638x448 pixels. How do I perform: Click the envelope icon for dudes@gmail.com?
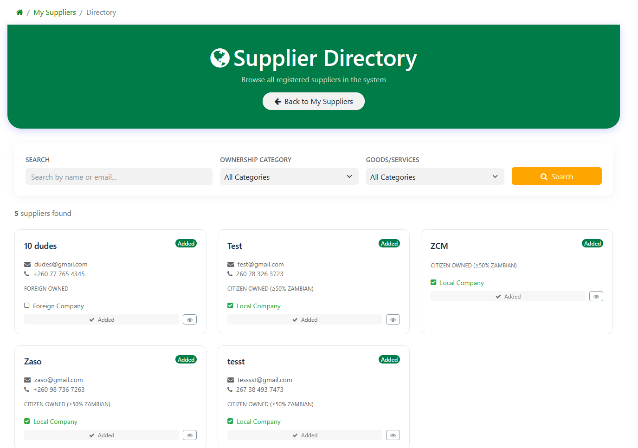pyautogui.click(x=27, y=264)
